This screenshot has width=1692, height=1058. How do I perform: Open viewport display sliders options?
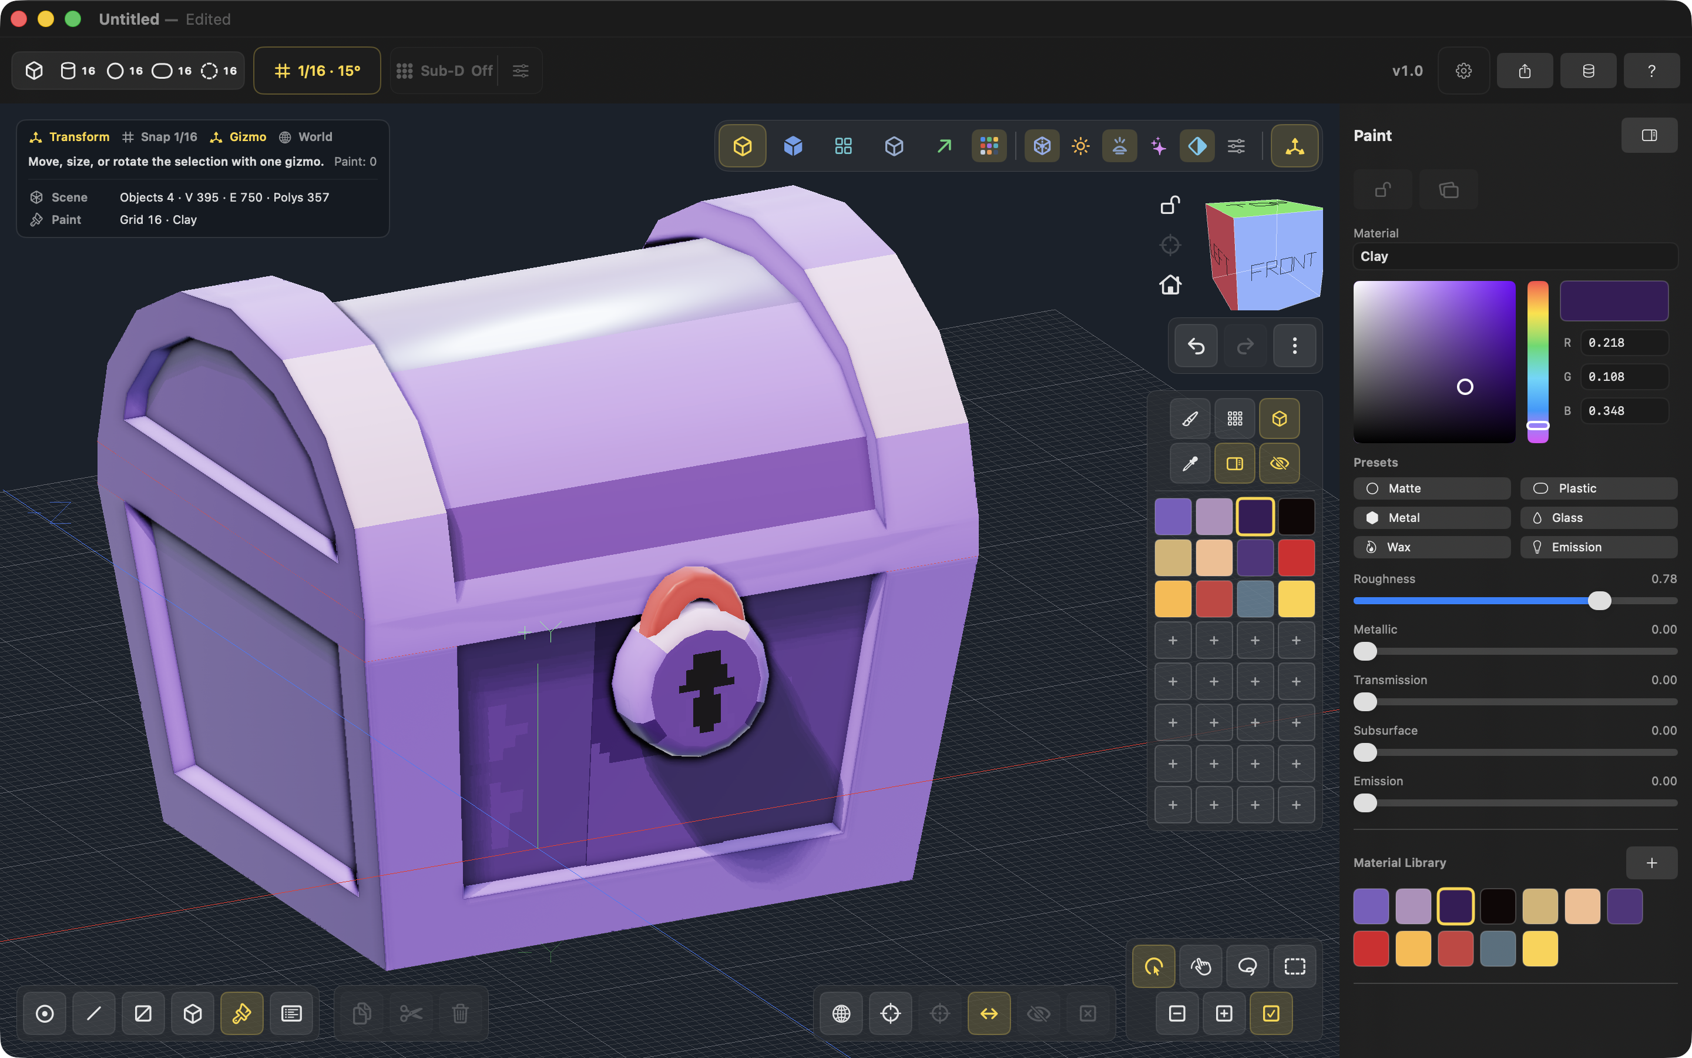click(1236, 146)
